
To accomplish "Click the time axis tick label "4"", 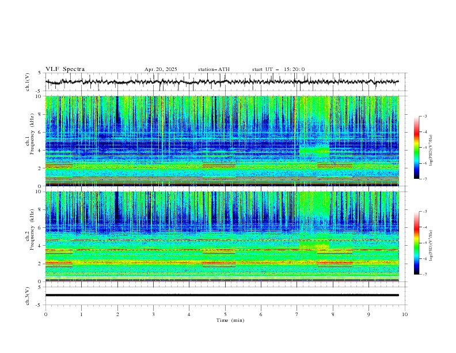I will pyautogui.click(x=189, y=314).
